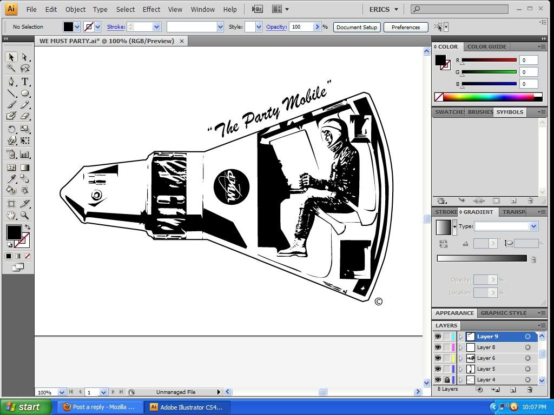
Task: Choose the Paintbrush tool
Action: click(11, 105)
